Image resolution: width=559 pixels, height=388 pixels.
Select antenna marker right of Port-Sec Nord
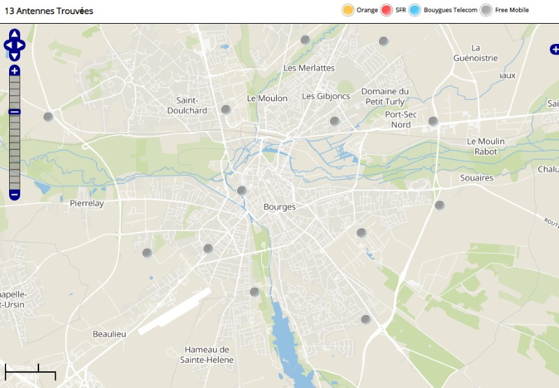pyautogui.click(x=433, y=121)
